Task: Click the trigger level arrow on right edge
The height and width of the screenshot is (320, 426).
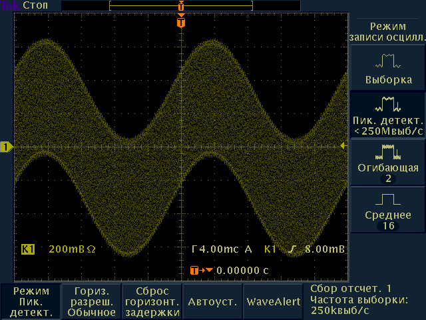Action: 343,145
